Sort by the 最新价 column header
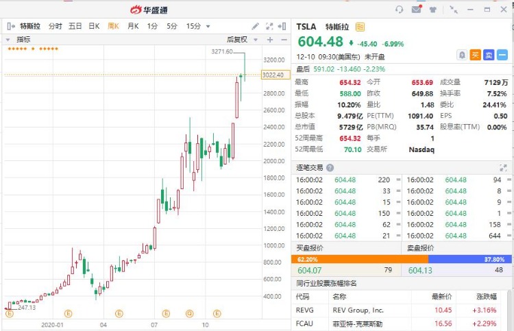 [441, 297]
